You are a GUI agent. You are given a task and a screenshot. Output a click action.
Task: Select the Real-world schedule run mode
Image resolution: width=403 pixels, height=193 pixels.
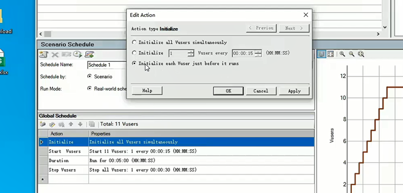tap(89, 89)
